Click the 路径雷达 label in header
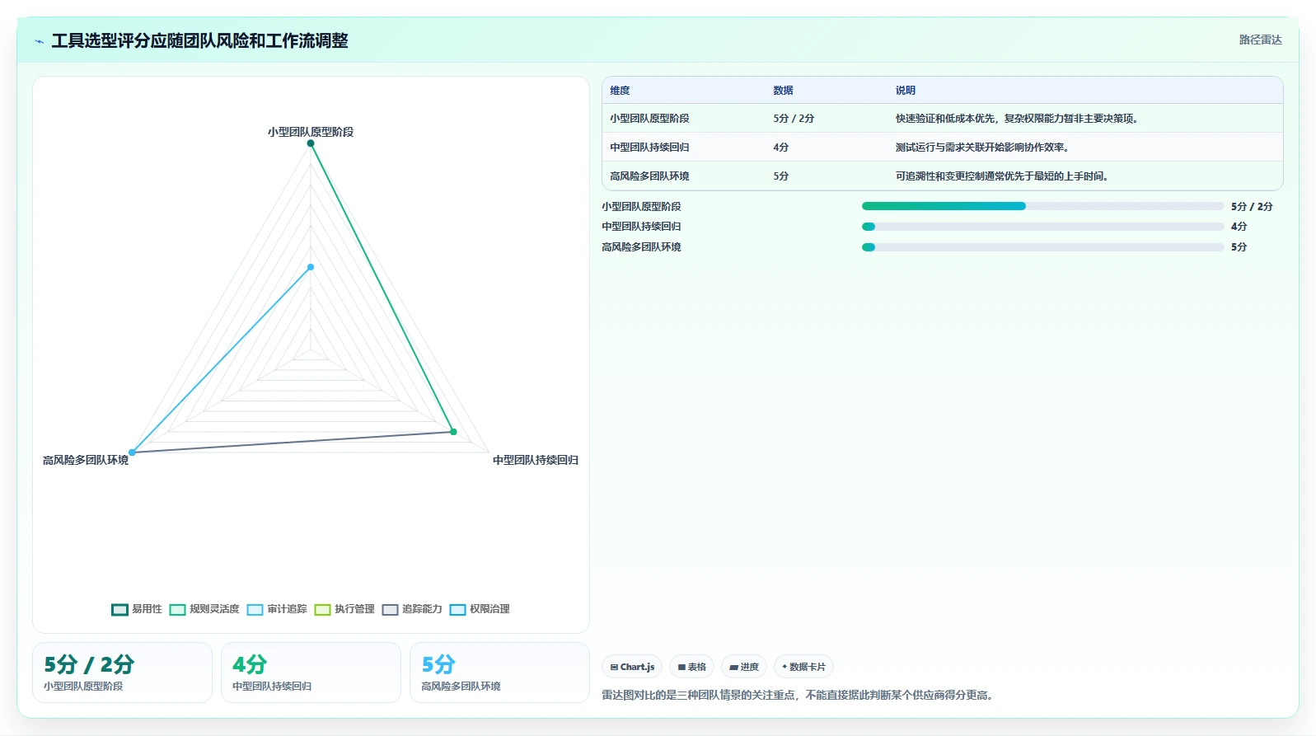Image resolution: width=1316 pixels, height=736 pixels. pos(1261,40)
